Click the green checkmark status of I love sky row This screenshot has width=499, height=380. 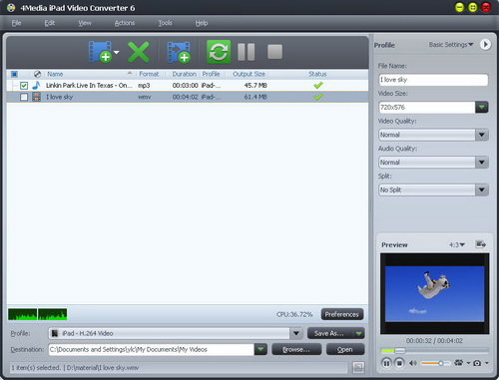click(318, 97)
